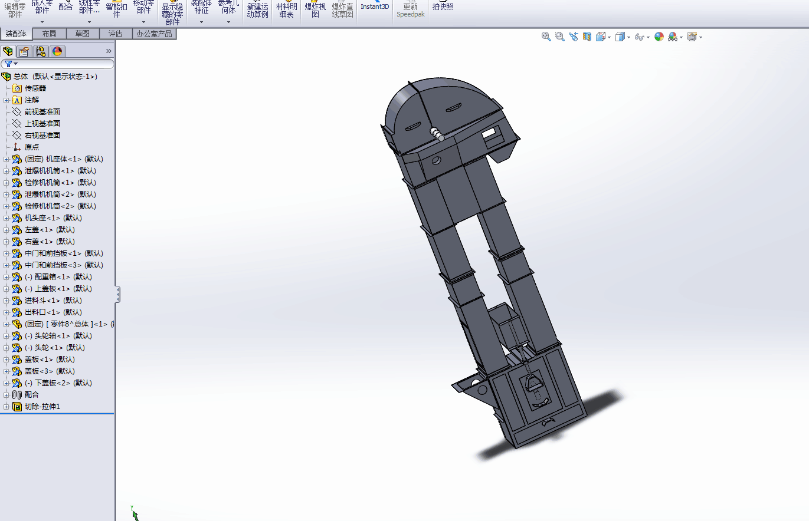809x521 pixels.
Task: Open dropdown arrow under 插入零部件
Action: tap(42, 22)
